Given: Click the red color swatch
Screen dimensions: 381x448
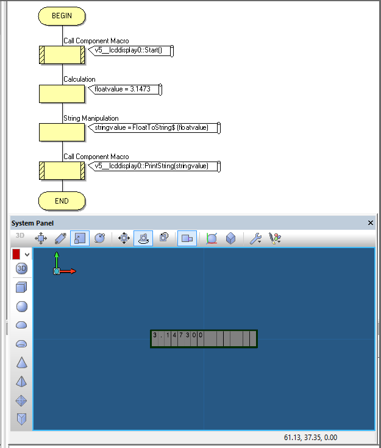Looking at the screenshot, I should [x=16, y=254].
